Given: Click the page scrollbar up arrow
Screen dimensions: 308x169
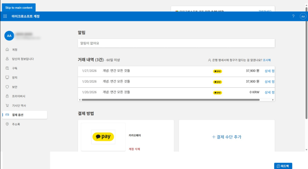Looking at the screenshot, I should [306, 5].
